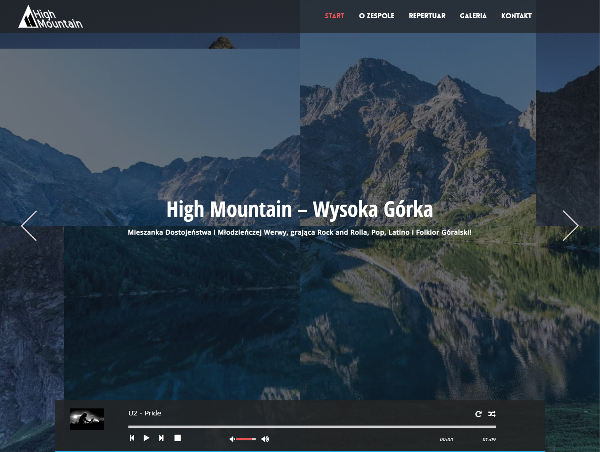Set volume to maximum with loud speaker icon
The image size is (600, 452).
tap(265, 439)
